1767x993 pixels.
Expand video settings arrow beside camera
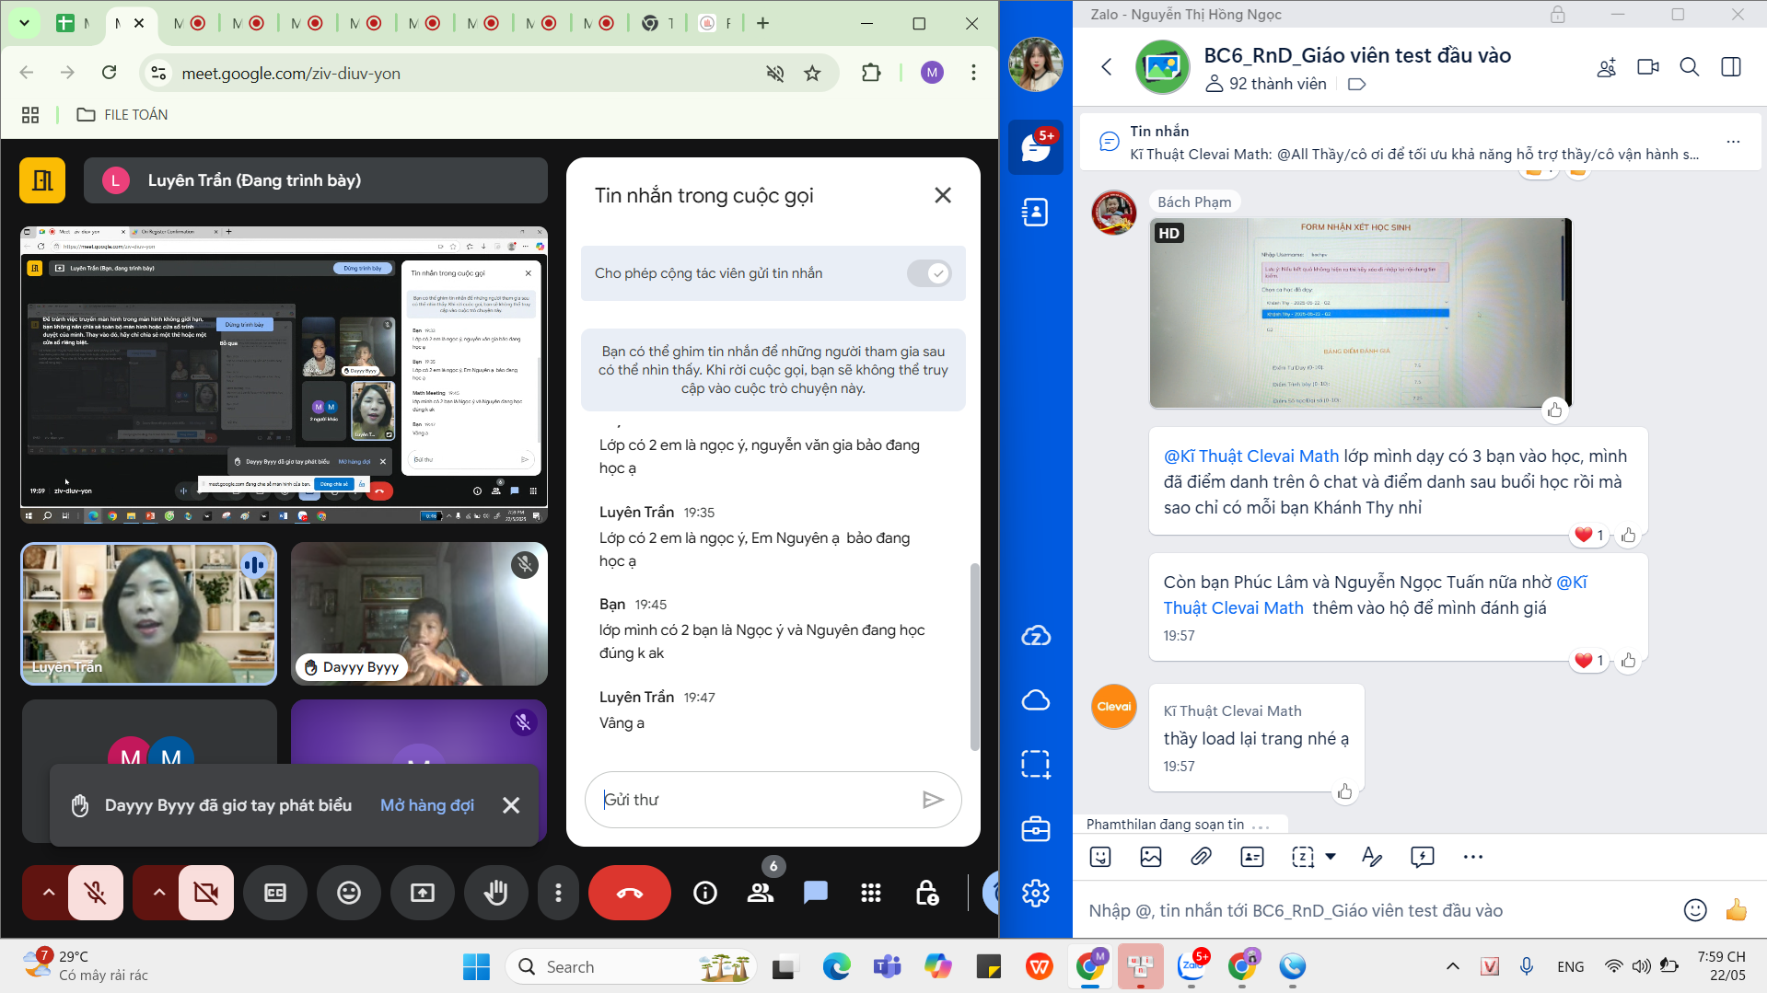159,893
